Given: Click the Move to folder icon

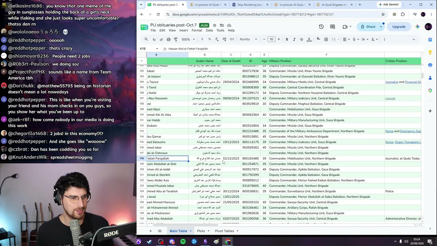Looking at the screenshot, I should tap(222, 25).
